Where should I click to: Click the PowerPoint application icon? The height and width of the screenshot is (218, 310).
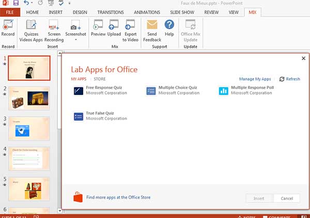(x=6, y=3)
